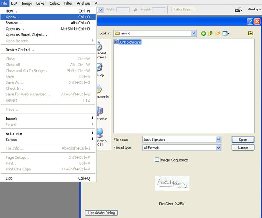
Task: Open My Network Places in sidebar
Action: coord(102,137)
